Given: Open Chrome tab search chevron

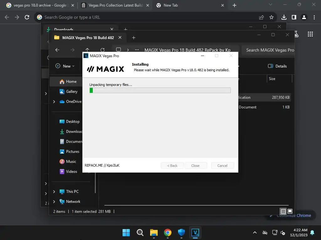Looking at the screenshot, I should pyautogui.click(x=271, y=4).
